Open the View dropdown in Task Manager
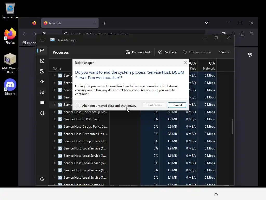This screenshot has width=266, height=200. [224, 52]
